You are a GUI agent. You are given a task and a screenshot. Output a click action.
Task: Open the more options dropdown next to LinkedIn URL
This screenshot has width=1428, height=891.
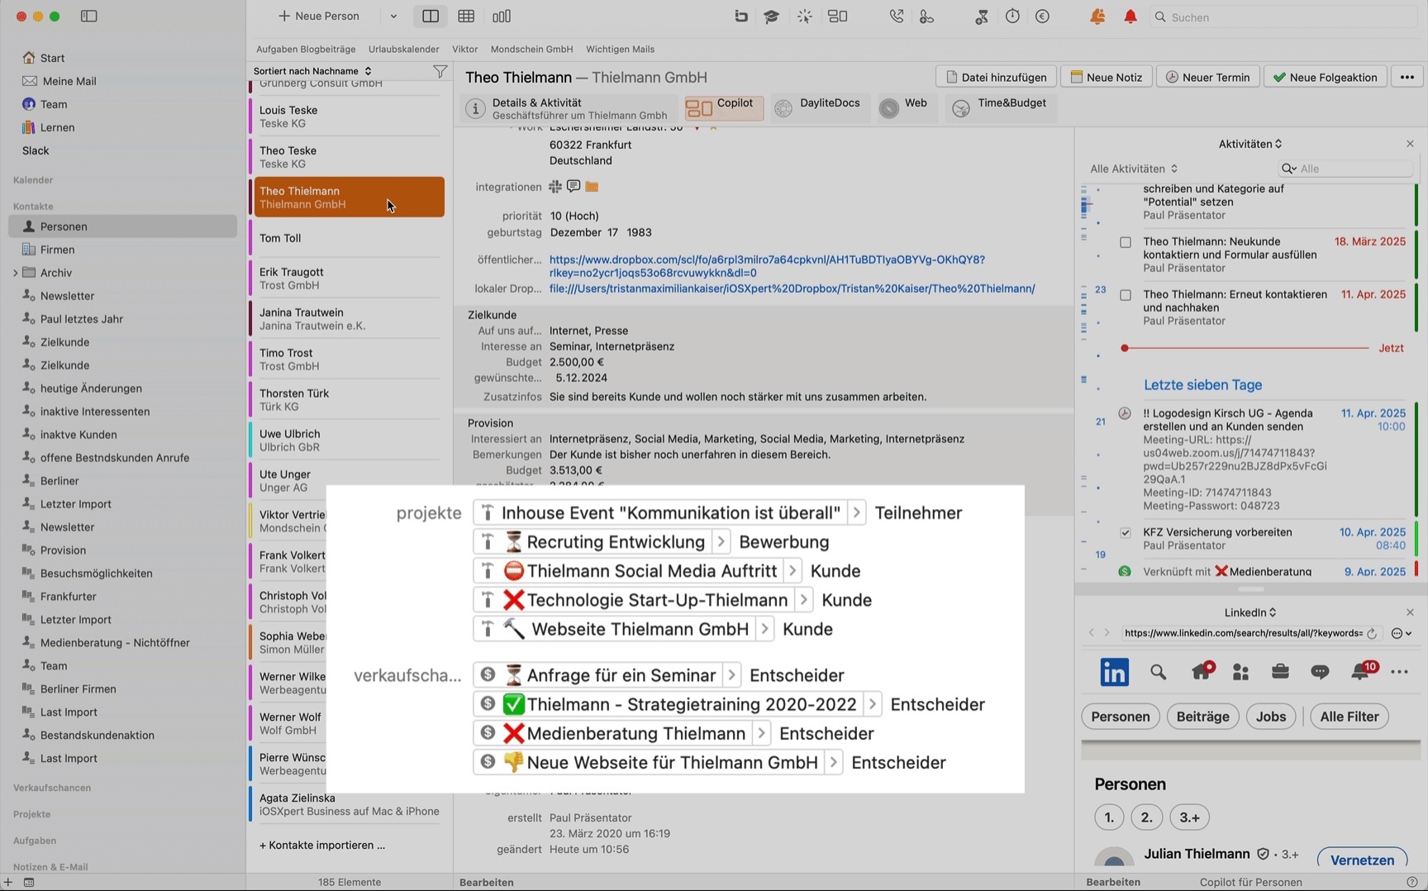pos(1402,634)
